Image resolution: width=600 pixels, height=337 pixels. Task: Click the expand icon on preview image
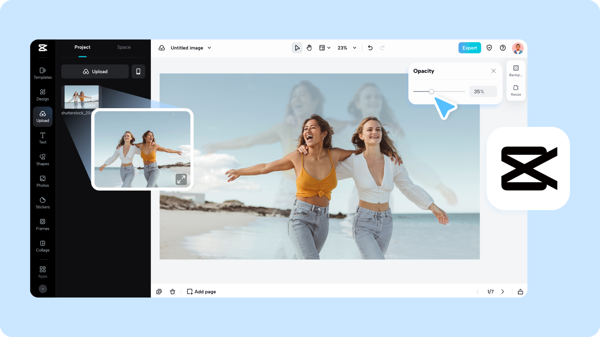click(x=181, y=179)
